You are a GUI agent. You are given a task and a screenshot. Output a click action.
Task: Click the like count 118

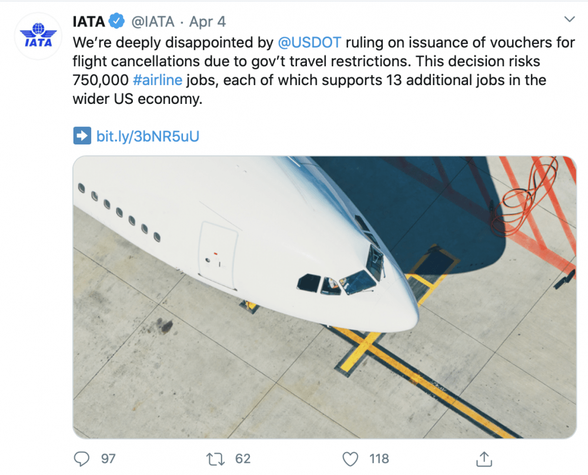379,459
